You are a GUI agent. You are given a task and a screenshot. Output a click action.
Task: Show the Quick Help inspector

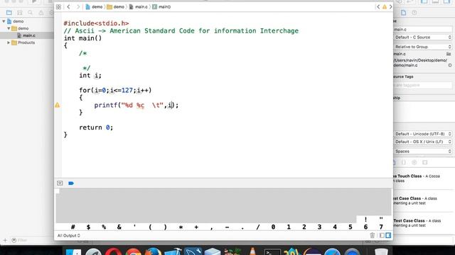click(x=414, y=13)
